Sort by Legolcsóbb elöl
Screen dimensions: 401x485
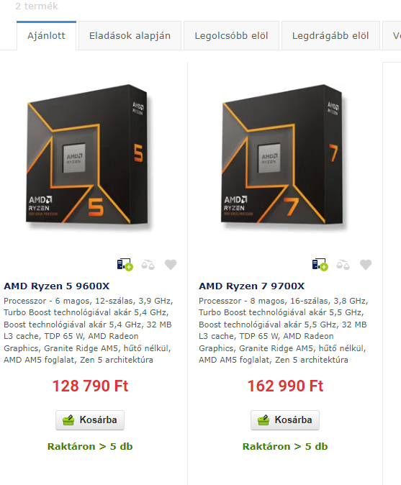(x=231, y=35)
